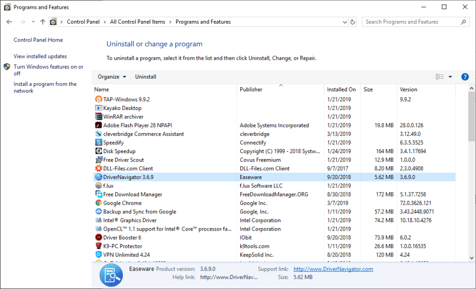
Task: Open the address bar history dropdown
Action: [344, 22]
